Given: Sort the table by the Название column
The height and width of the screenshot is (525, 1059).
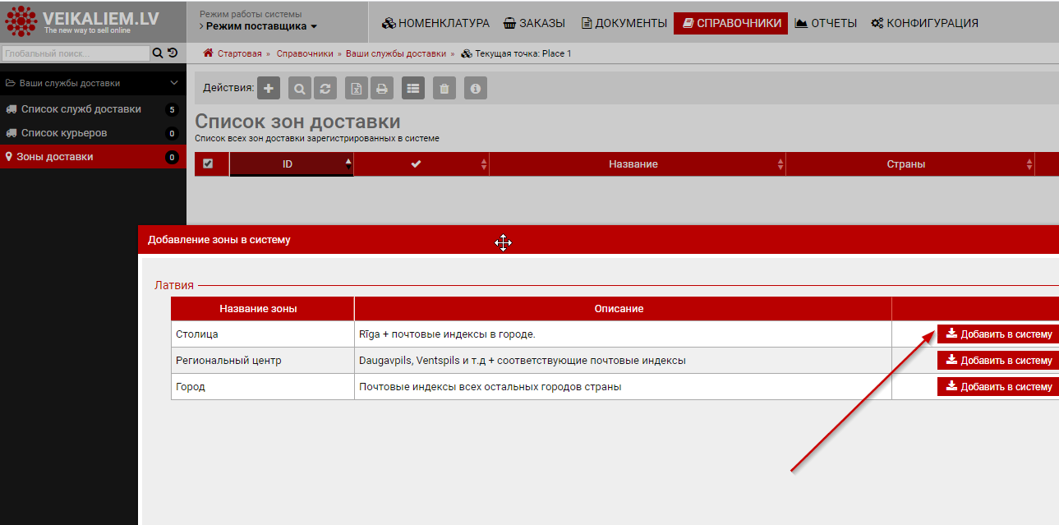Looking at the screenshot, I should pyautogui.click(x=633, y=164).
